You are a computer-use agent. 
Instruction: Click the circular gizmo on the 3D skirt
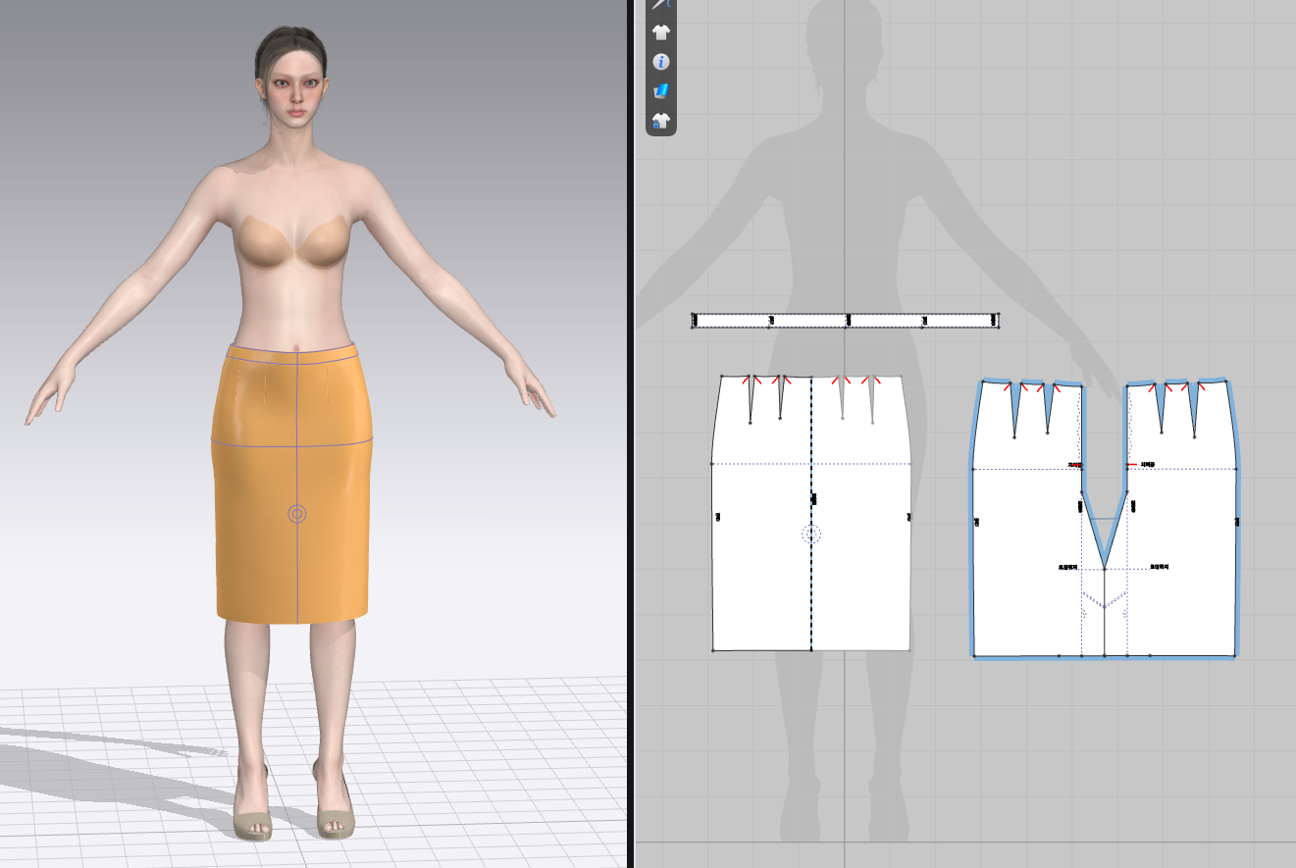click(x=297, y=513)
